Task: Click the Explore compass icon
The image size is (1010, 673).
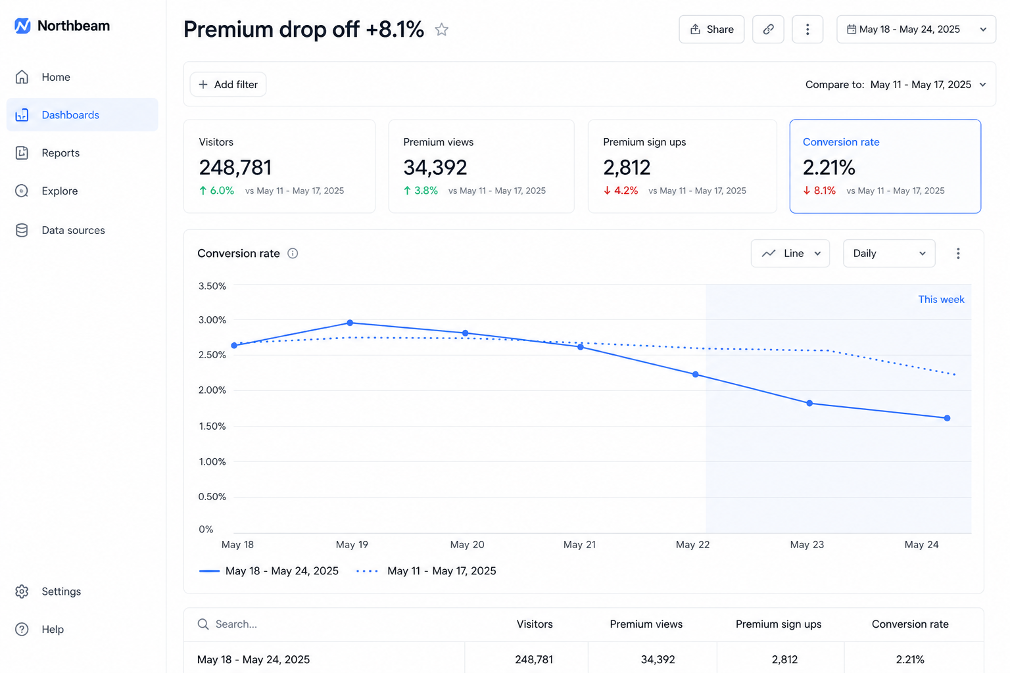Action: click(22, 191)
